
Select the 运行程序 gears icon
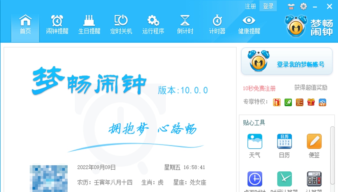[x=153, y=21]
